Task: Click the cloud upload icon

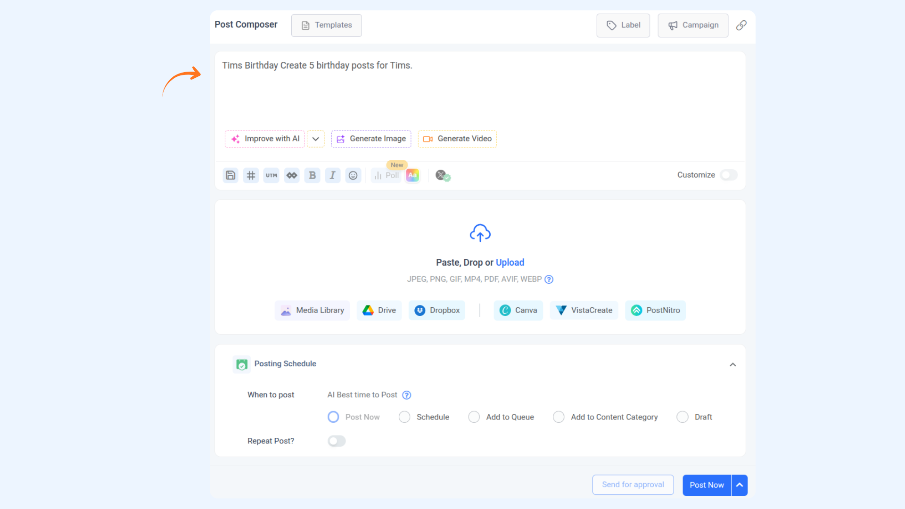Action: pos(480,233)
